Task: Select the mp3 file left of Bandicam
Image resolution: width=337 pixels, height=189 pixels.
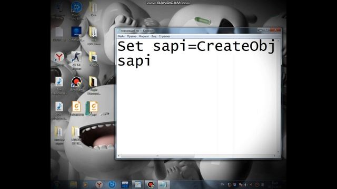Action: [59, 82]
